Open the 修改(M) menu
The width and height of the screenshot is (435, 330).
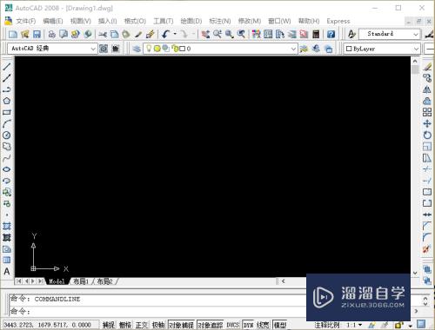(x=250, y=21)
